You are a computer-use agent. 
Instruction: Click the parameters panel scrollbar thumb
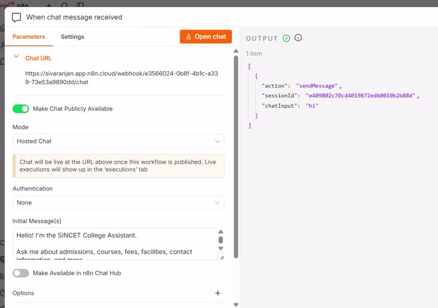pyautogui.click(x=236, y=156)
